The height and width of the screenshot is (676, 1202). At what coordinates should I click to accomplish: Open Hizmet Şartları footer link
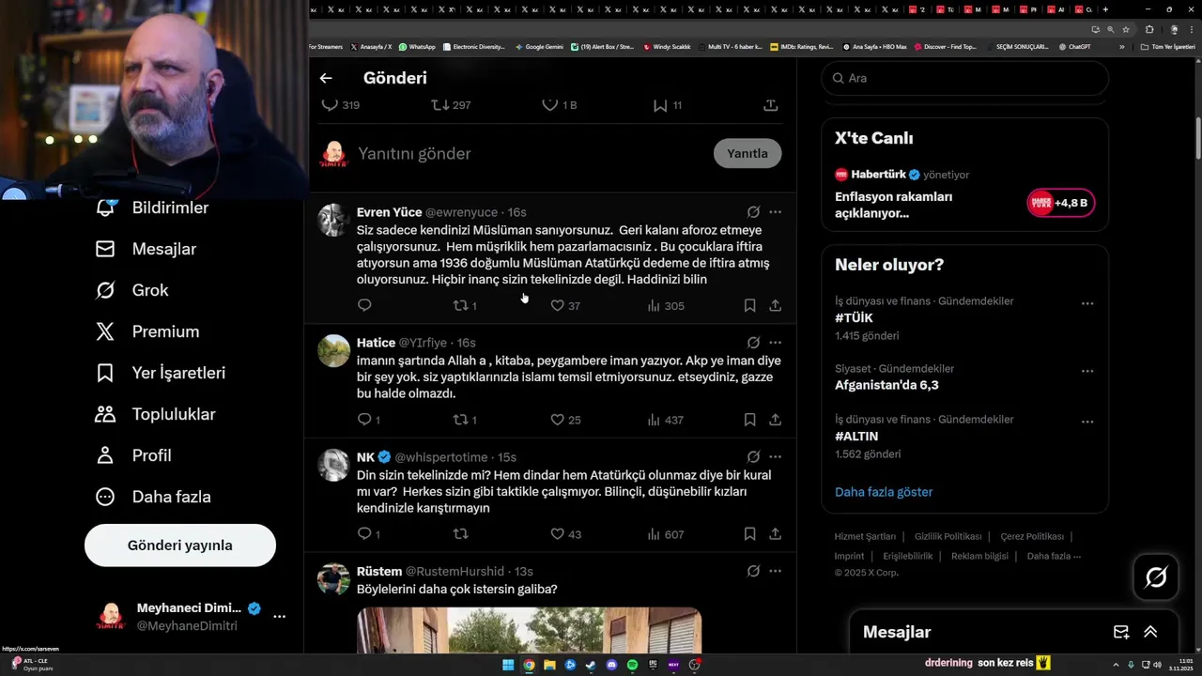(865, 536)
